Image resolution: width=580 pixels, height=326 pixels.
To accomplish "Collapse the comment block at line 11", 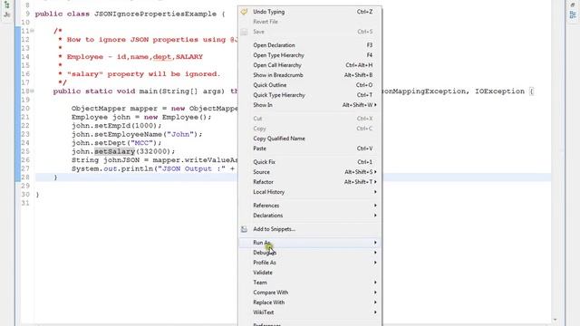I will [x=33, y=31].
